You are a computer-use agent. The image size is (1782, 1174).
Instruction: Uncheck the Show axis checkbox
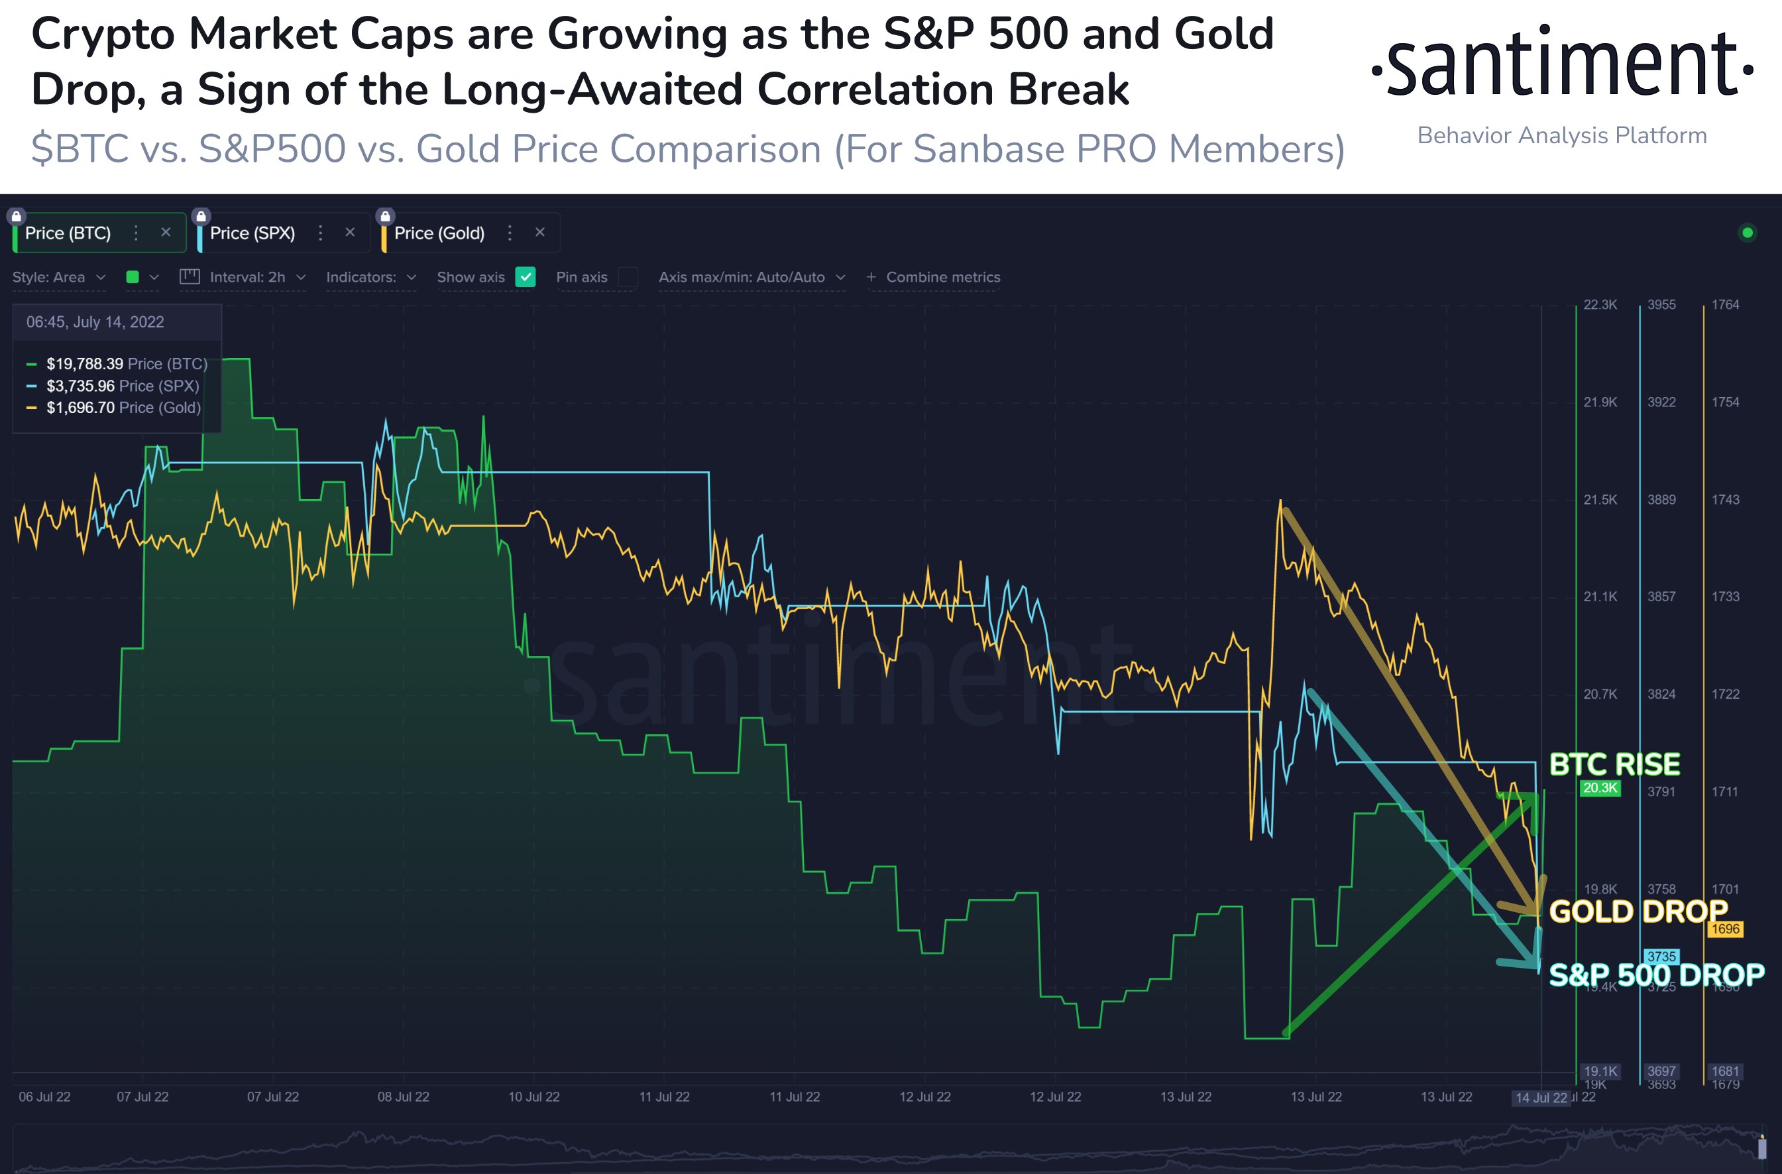coord(526,277)
